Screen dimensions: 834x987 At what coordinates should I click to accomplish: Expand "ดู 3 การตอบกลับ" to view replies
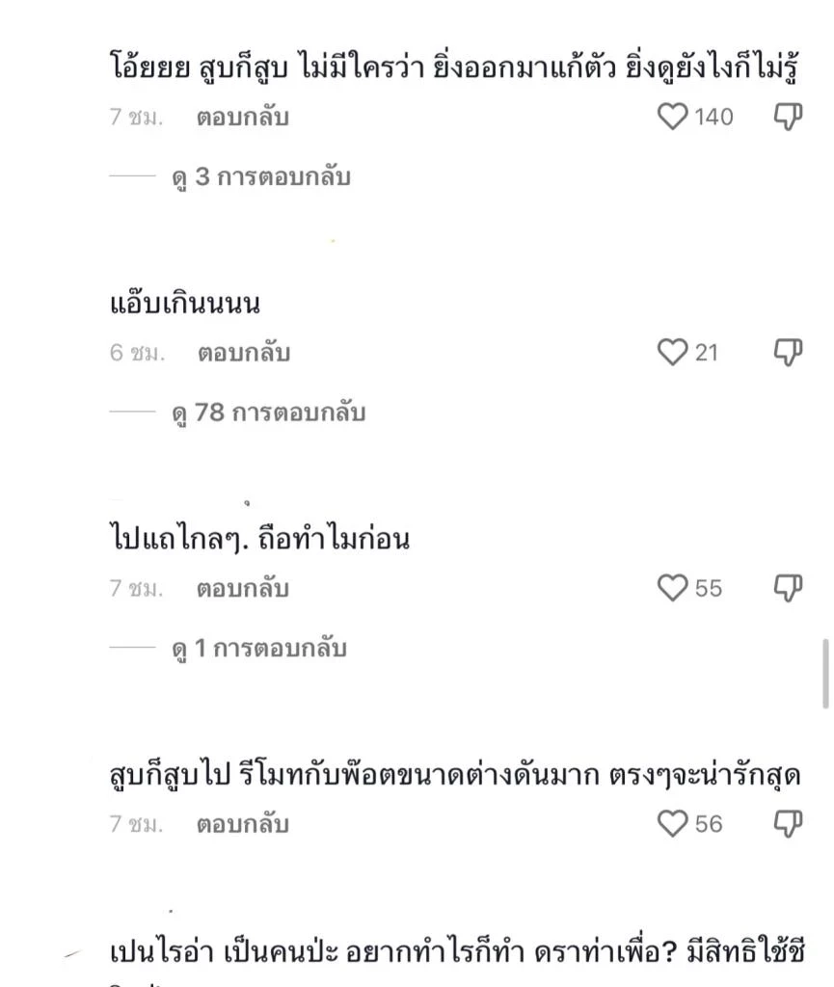click(x=261, y=177)
